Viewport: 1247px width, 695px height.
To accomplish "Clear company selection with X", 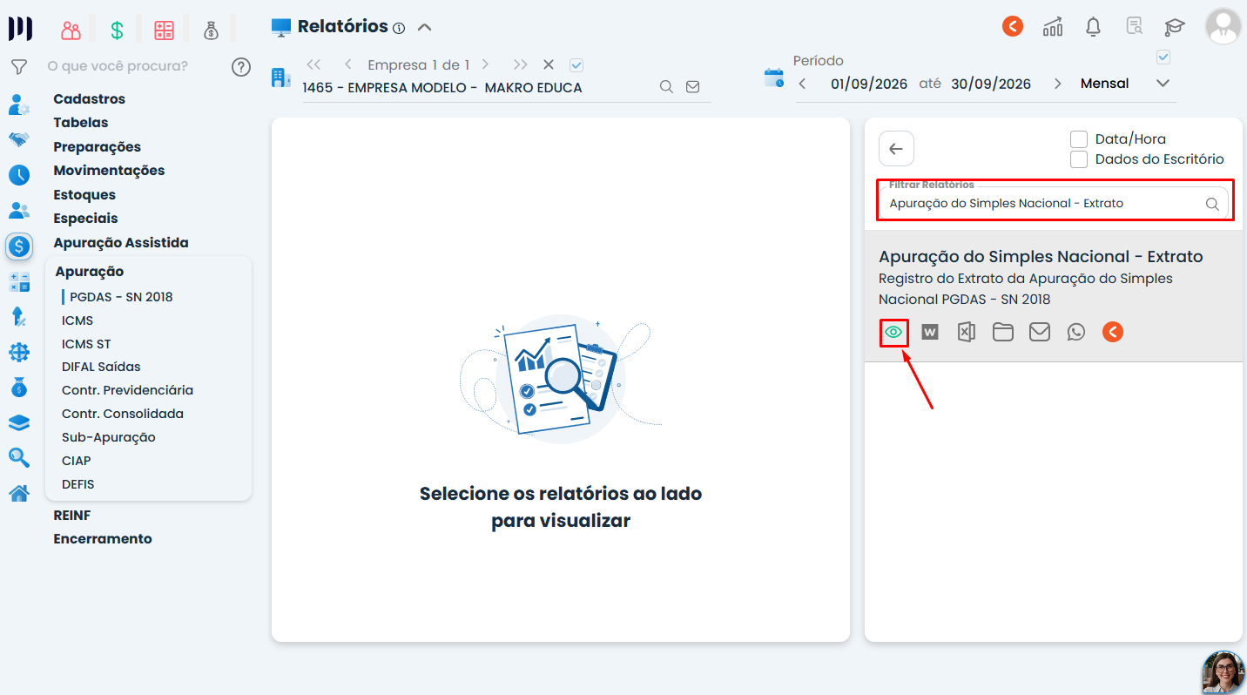I will click(x=549, y=64).
